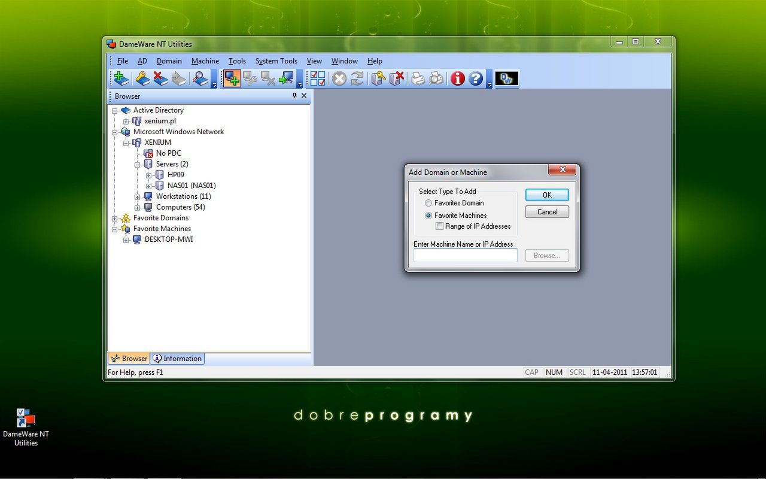Open the System Tools menu
This screenshot has height=479, width=766.
276,61
